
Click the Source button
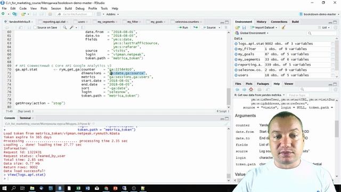coord(209,28)
